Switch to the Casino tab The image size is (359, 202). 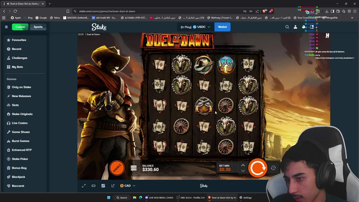click(x=20, y=27)
